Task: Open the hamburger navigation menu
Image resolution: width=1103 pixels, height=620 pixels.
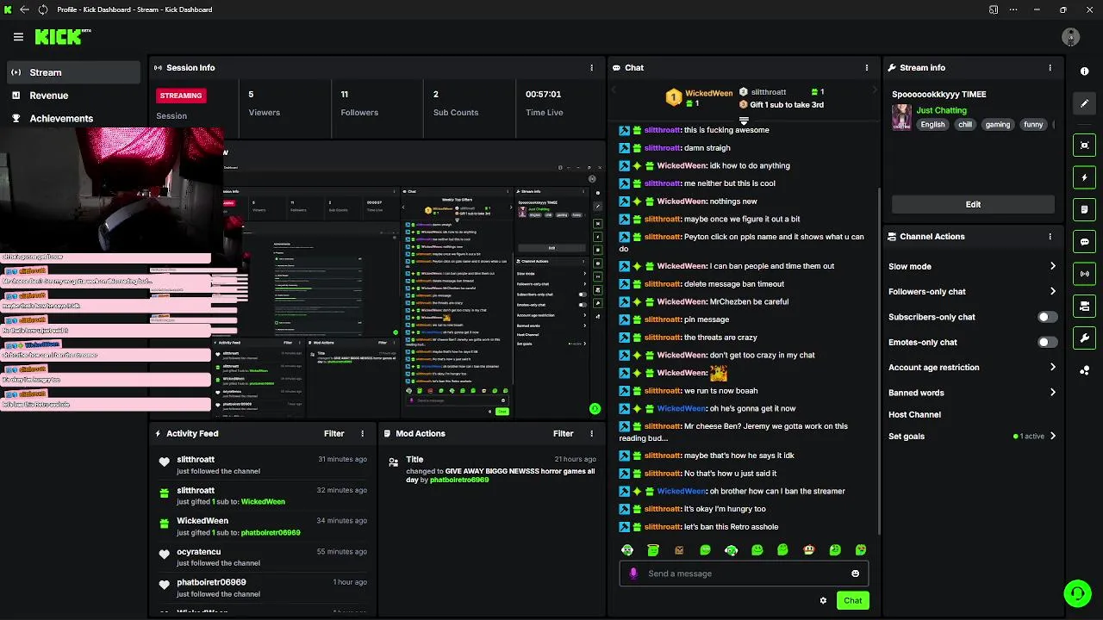Action: click(x=18, y=37)
